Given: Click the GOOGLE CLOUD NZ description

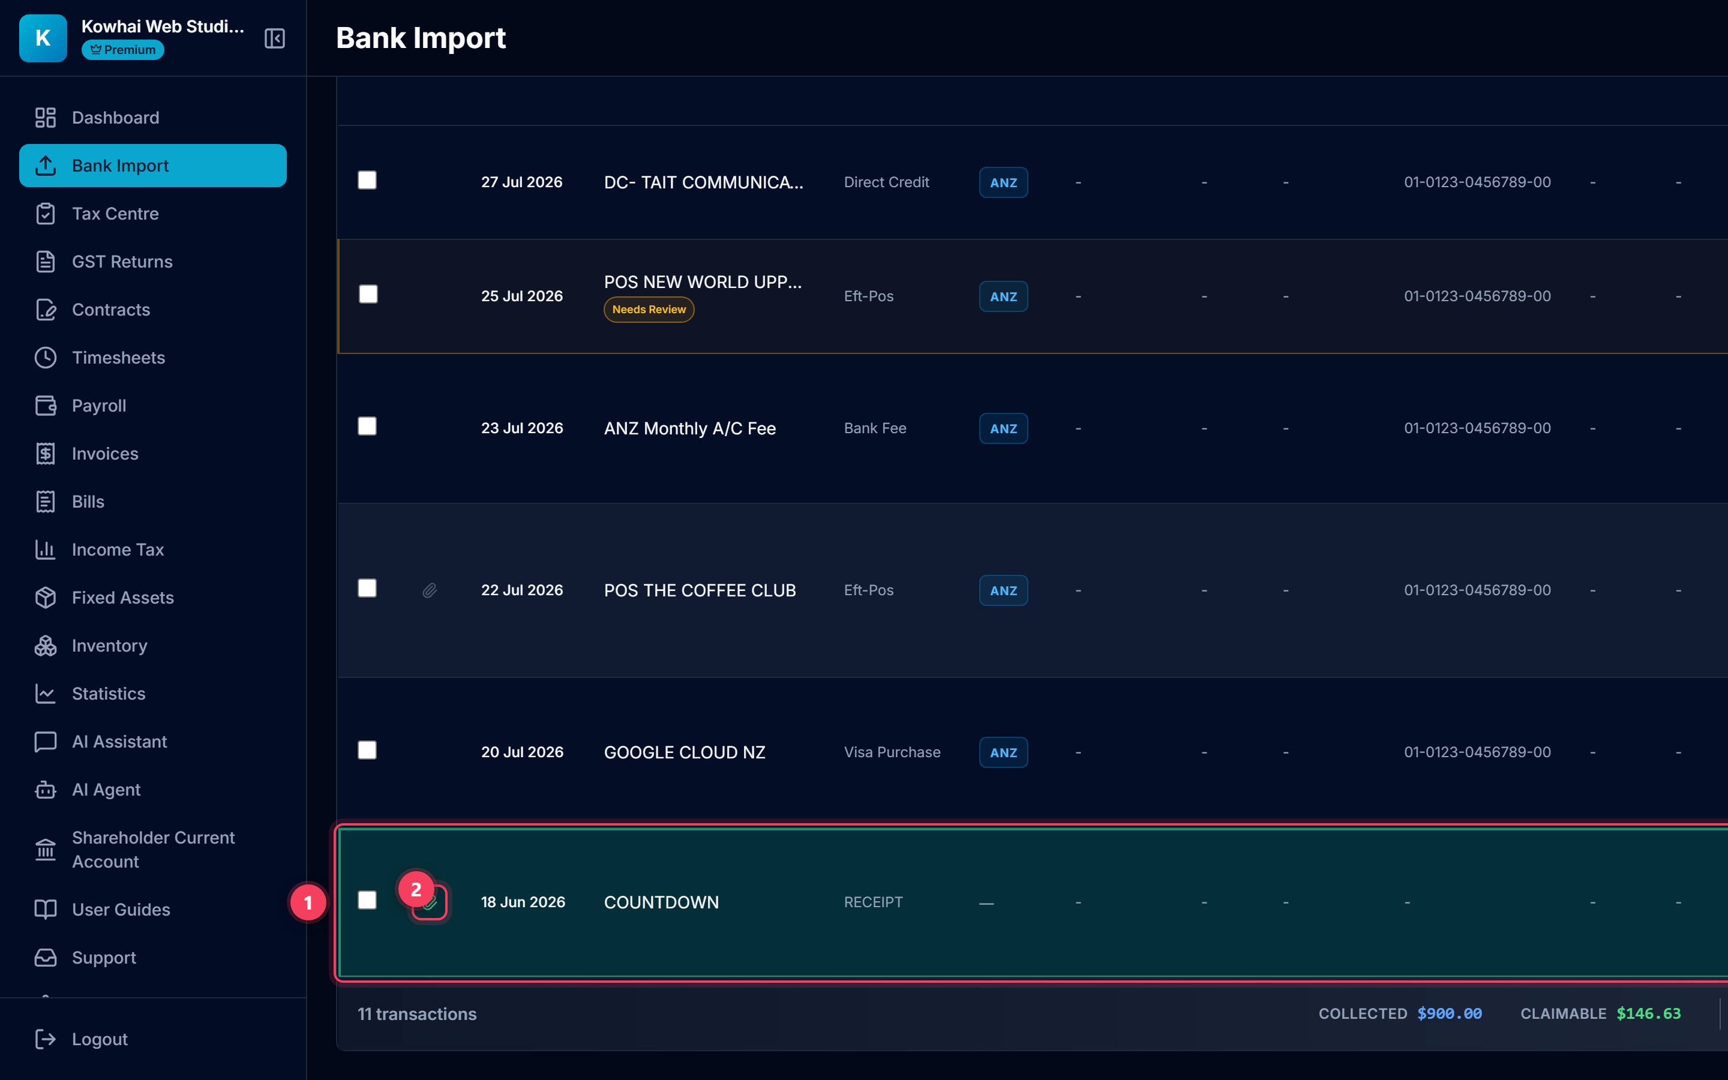Looking at the screenshot, I should pos(684,752).
